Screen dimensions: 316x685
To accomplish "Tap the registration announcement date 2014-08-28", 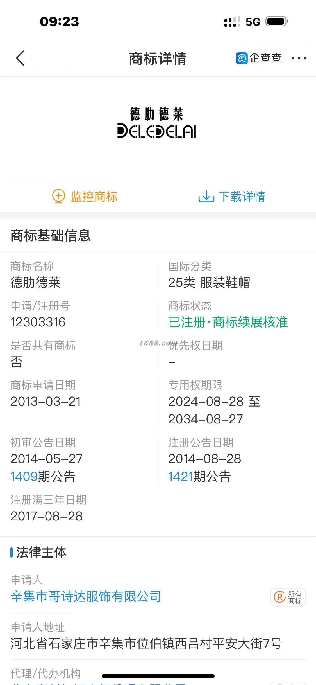I will click(x=205, y=459).
